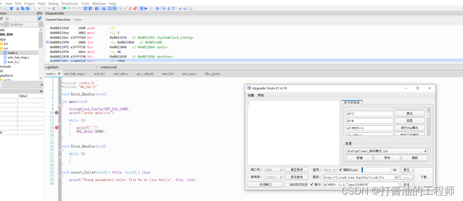463x201 pixels.
Task: Click the multi-text send list scrollbar
Action: (428, 121)
